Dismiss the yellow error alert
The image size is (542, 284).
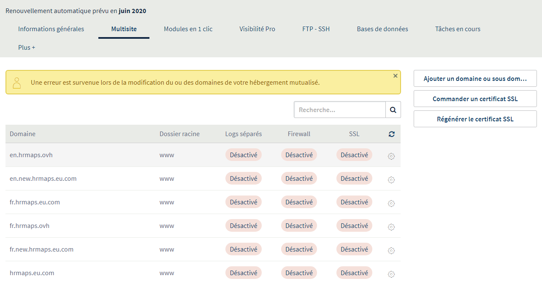pyautogui.click(x=395, y=76)
